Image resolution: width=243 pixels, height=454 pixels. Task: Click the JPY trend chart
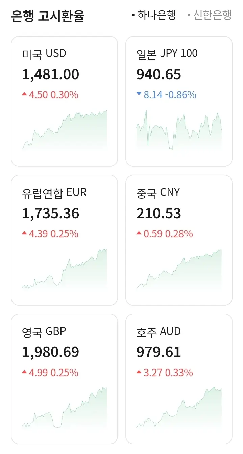[179, 130]
